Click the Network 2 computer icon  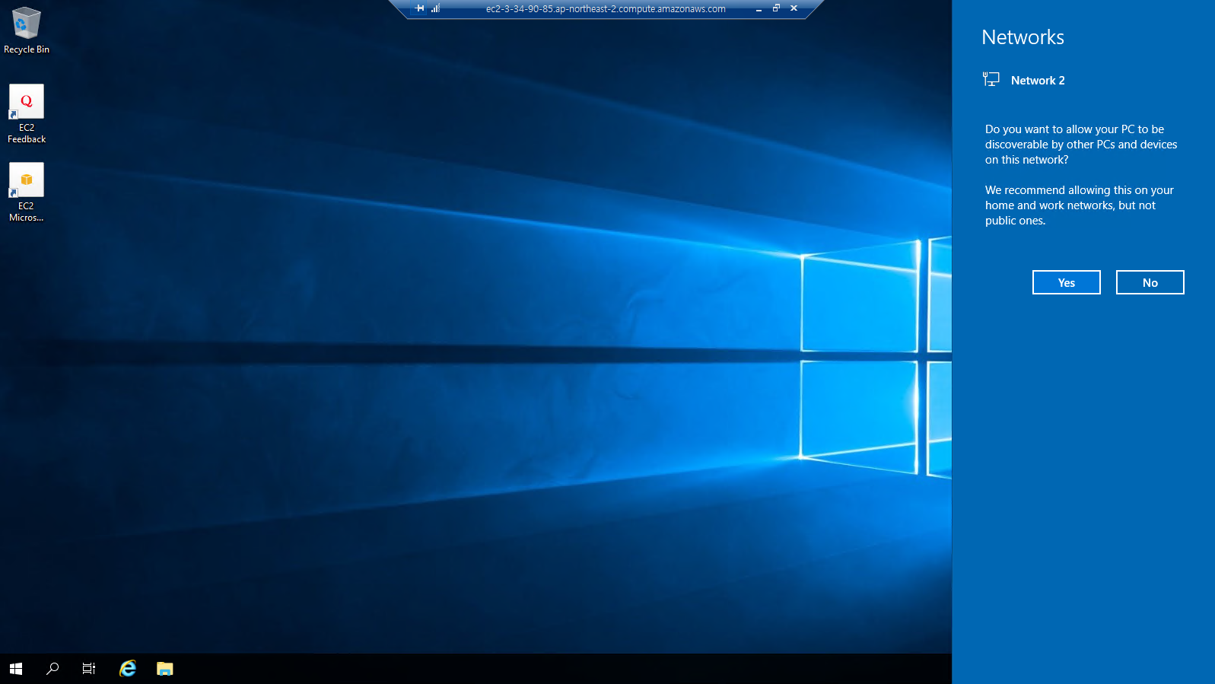tap(991, 79)
